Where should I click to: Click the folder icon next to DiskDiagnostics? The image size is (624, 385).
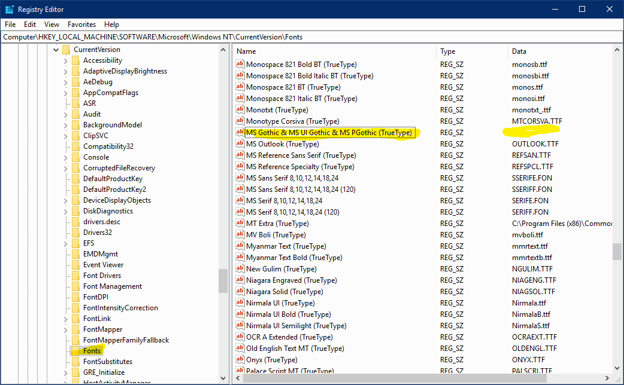coord(75,211)
